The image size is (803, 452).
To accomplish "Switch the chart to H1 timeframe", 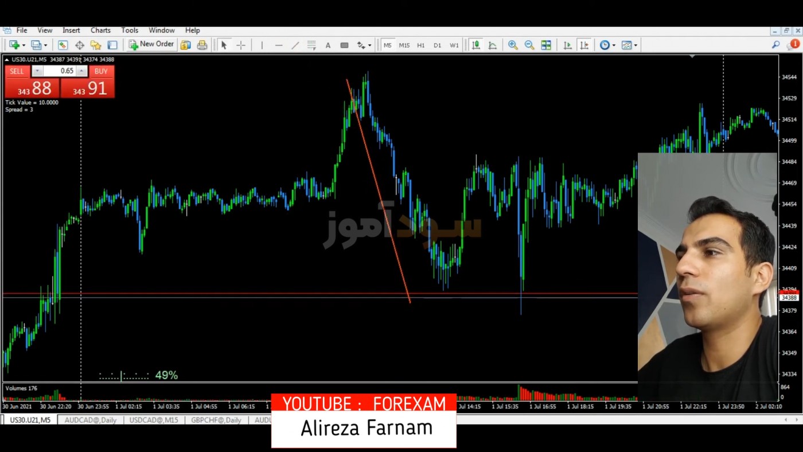I will pos(421,45).
